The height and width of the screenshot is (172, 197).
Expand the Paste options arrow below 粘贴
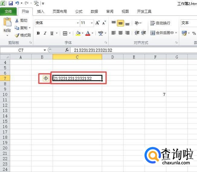pos(7,36)
